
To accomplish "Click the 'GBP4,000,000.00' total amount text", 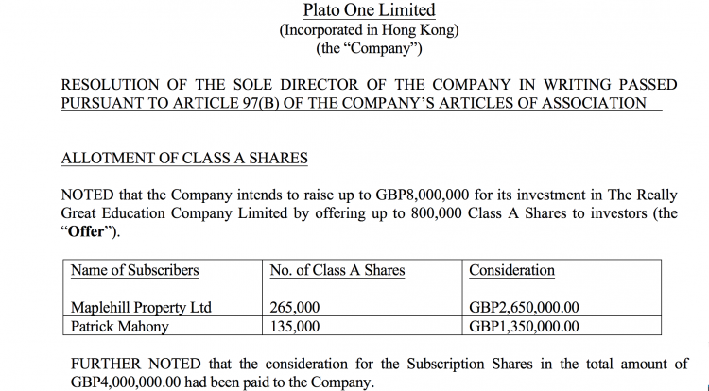I will pos(126,382).
